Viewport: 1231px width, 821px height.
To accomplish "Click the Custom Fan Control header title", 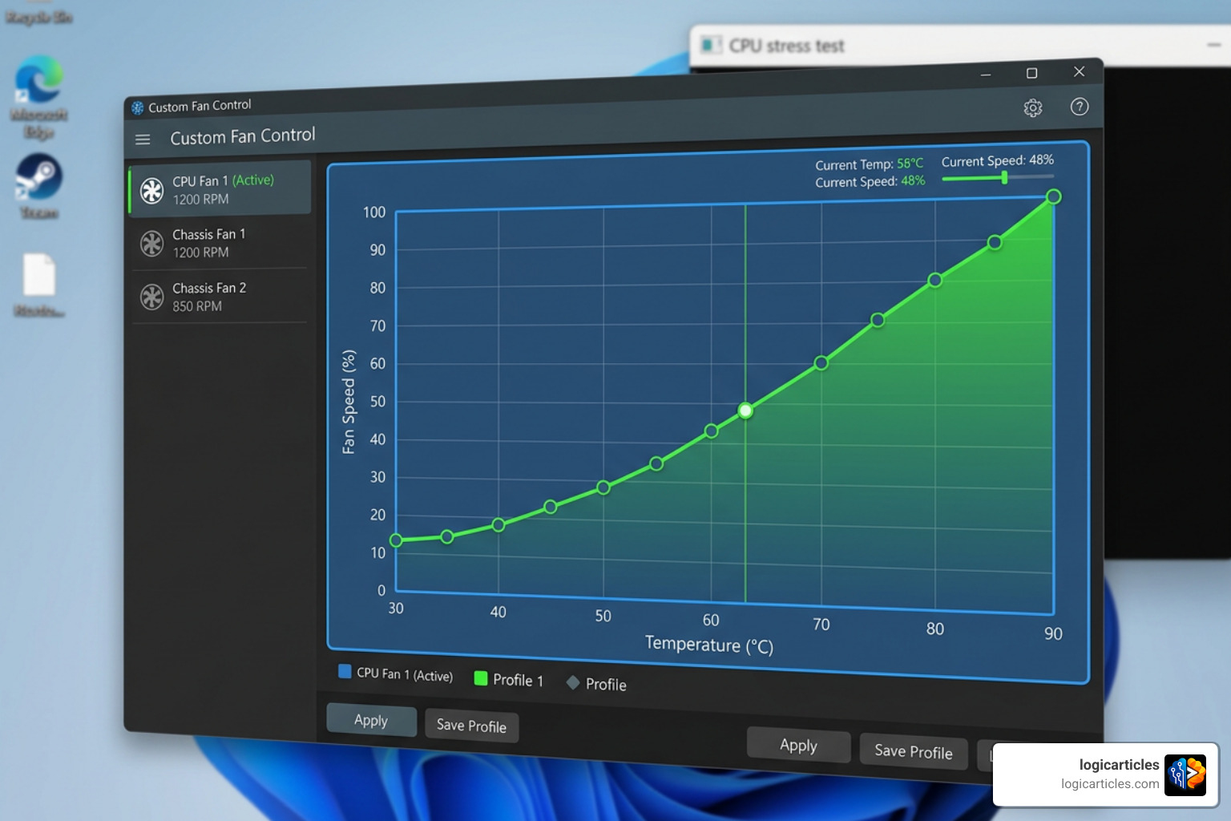I will click(x=243, y=136).
